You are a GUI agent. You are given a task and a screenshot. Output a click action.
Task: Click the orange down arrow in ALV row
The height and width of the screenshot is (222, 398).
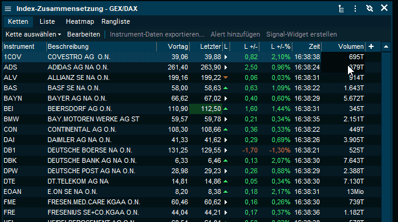pyautogui.click(x=225, y=77)
